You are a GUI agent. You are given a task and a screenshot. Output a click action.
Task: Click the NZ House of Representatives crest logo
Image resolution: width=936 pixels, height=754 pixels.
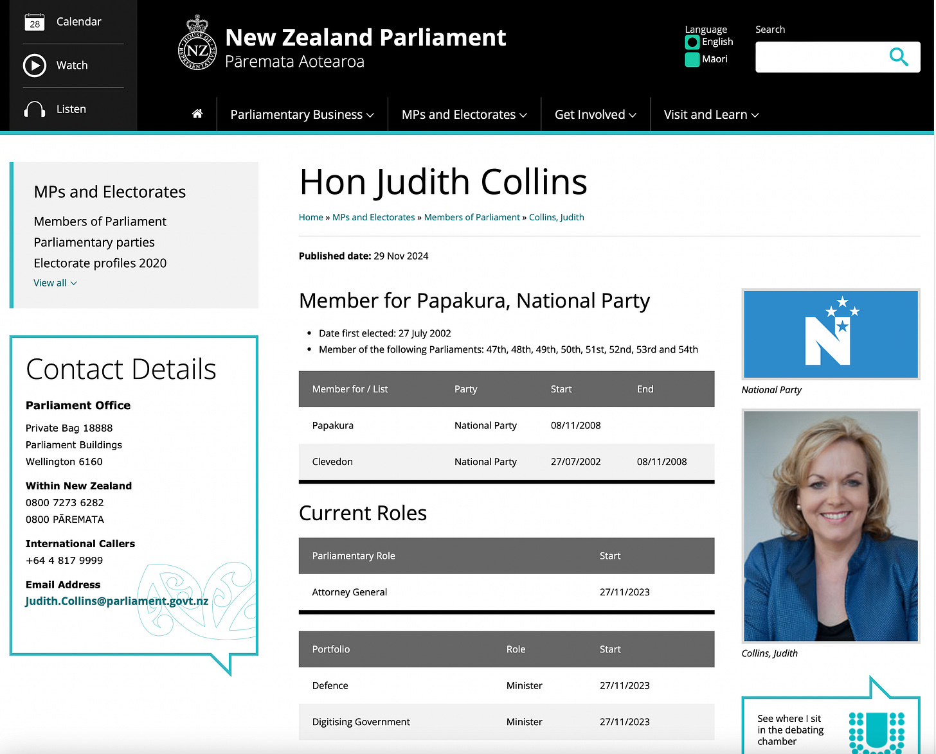coord(197,42)
